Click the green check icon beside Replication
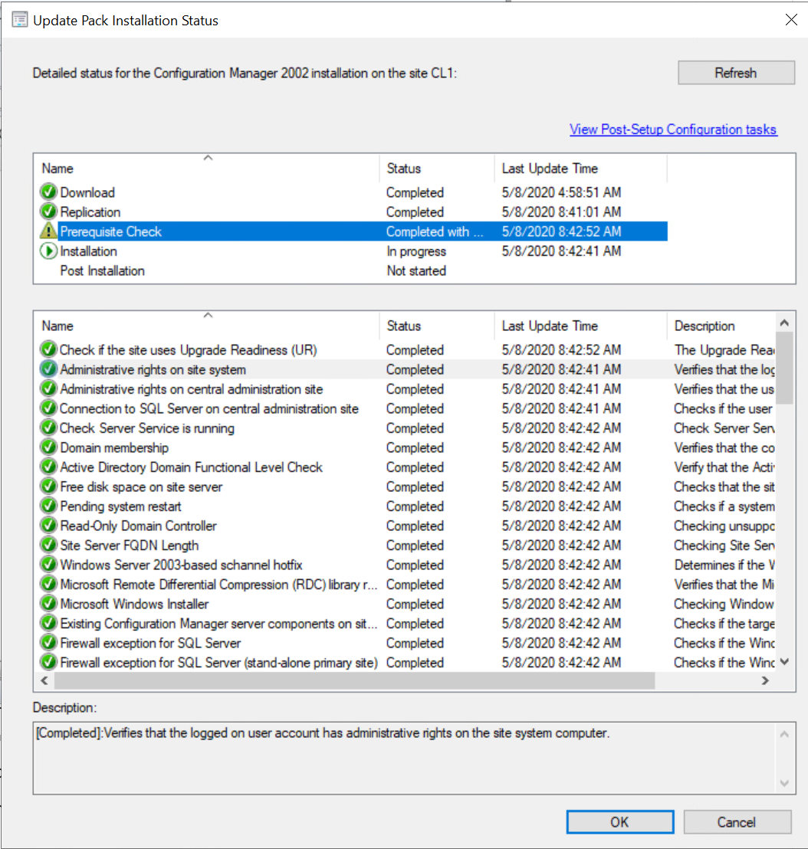808x849 pixels. [48, 211]
